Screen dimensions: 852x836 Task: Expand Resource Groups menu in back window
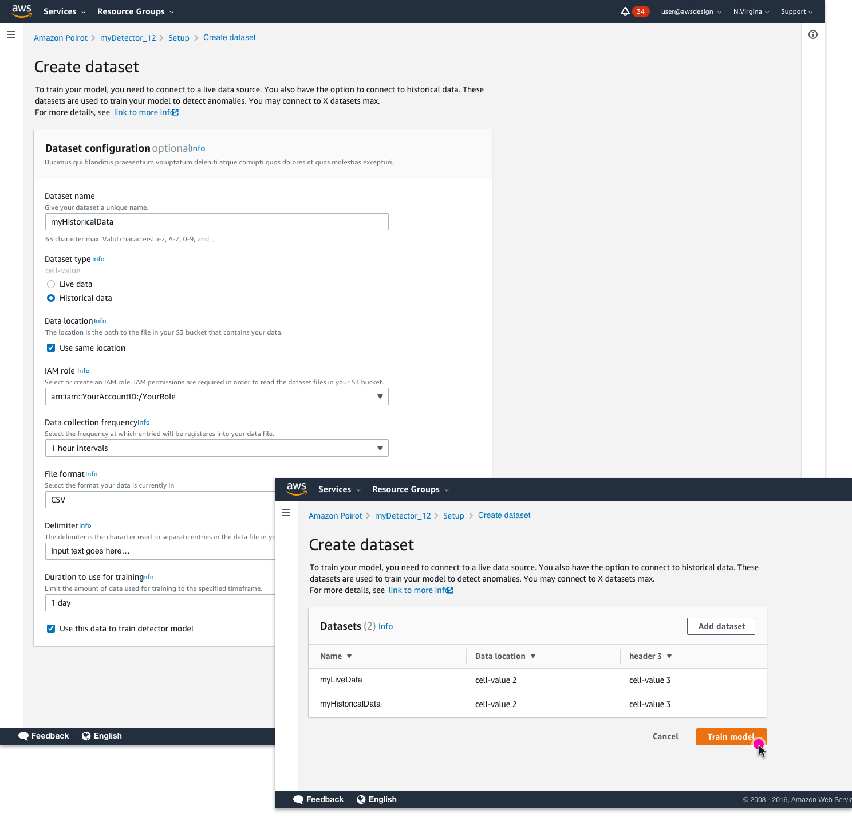coord(136,11)
